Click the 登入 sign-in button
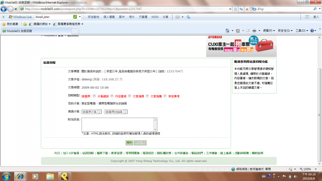This screenshot has width=322, height=181. 316,17
